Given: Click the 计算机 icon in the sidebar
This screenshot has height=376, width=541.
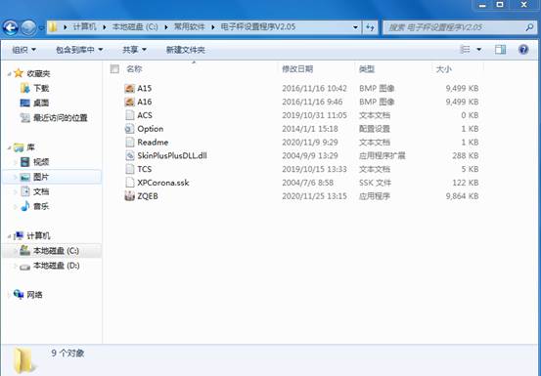Looking at the screenshot, I should [x=19, y=235].
